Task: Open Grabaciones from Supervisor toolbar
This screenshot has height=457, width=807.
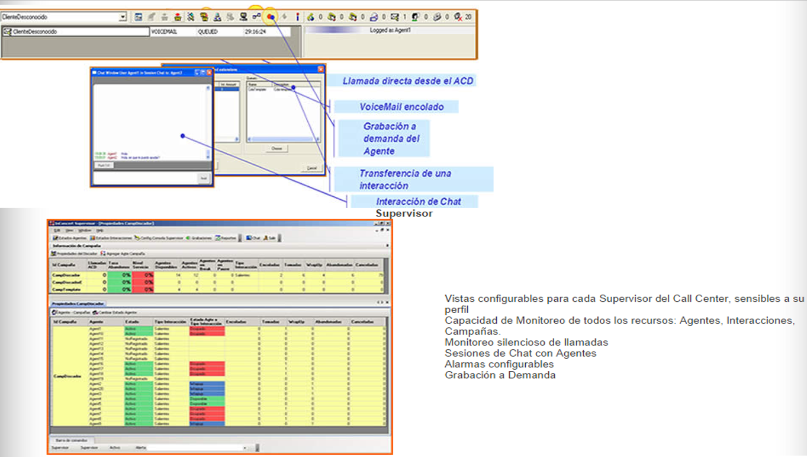Action: (x=199, y=238)
